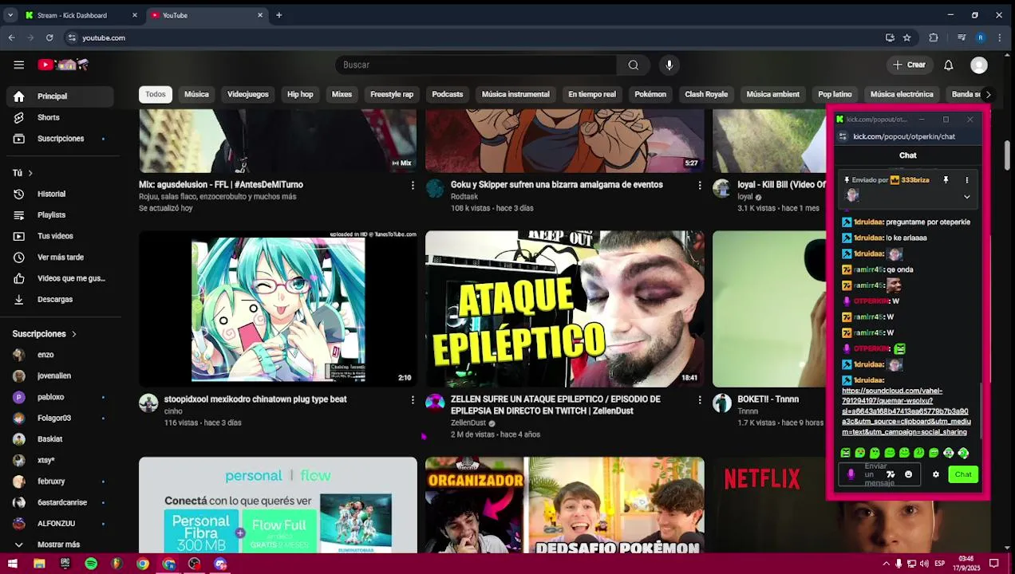Open Chrome tab search dropdown

tap(10, 15)
